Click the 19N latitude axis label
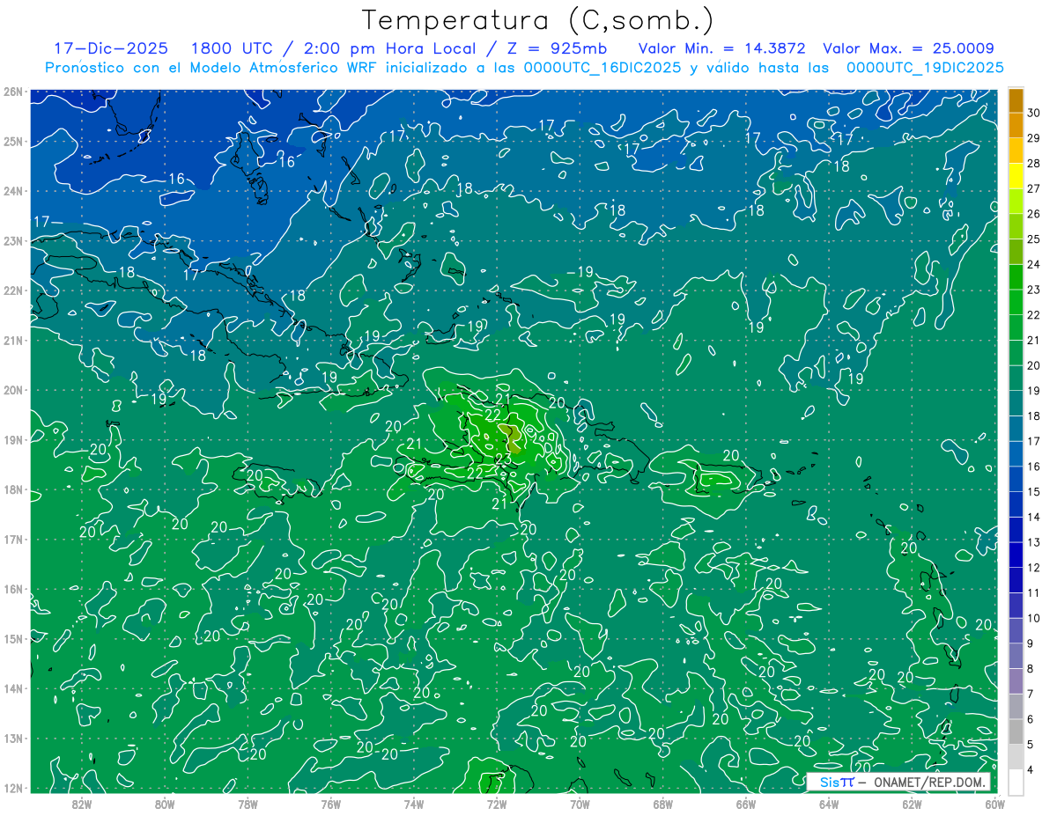Viewport: 1057px width, 816px height. click(12, 439)
